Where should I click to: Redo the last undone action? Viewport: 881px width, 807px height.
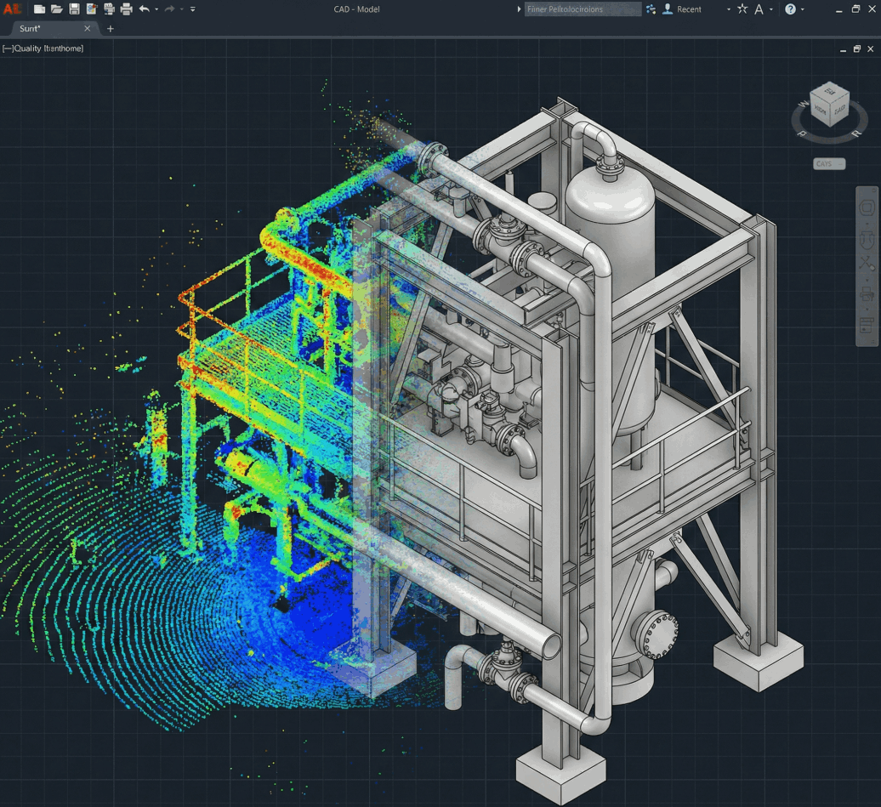pos(169,9)
